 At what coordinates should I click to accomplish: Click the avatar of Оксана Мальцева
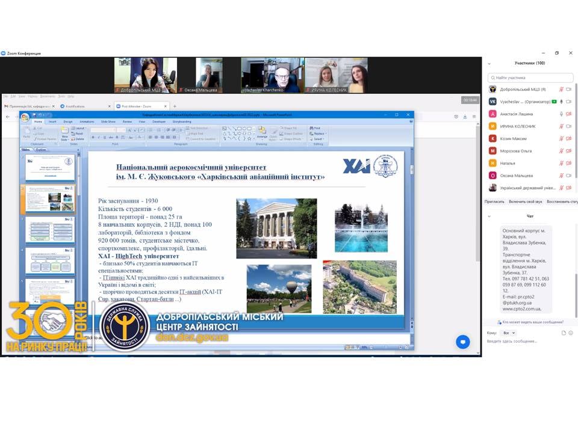pyautogui.click(x=493, y=176)
